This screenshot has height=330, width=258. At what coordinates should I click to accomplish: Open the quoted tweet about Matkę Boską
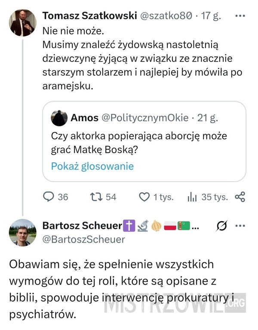pyautogui.click(x=144, y=142)
